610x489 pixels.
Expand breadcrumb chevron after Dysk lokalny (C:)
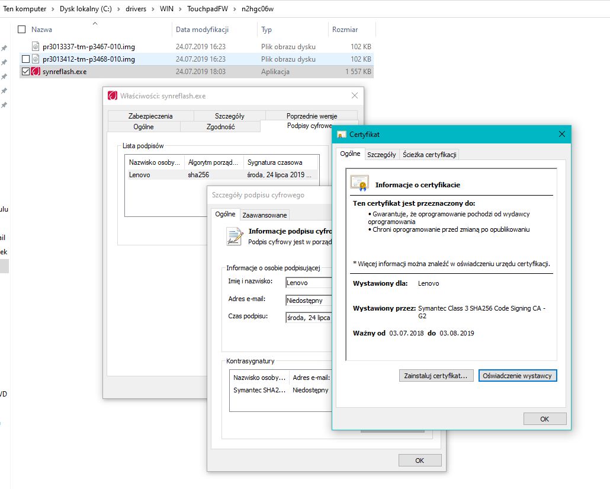coord(118,9)
